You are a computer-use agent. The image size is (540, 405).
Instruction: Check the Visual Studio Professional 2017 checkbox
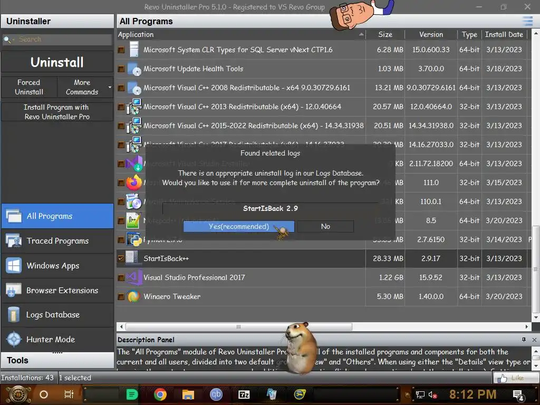(x=121, y=277)
